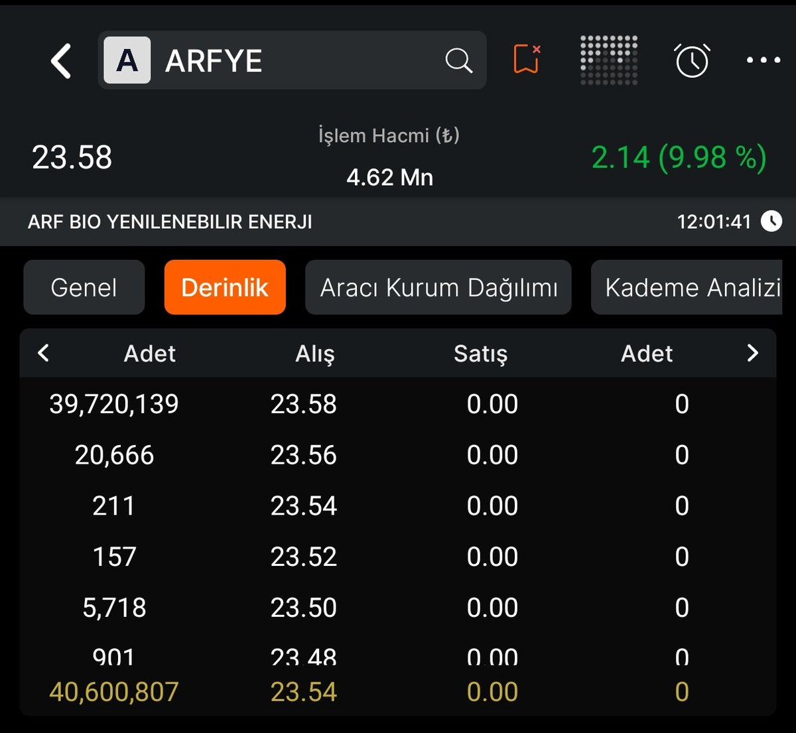Tap the small clock icon beside 12:01:41
Image resolution: width=796 pixels, height=733 pixels.
tap(771, 222)
